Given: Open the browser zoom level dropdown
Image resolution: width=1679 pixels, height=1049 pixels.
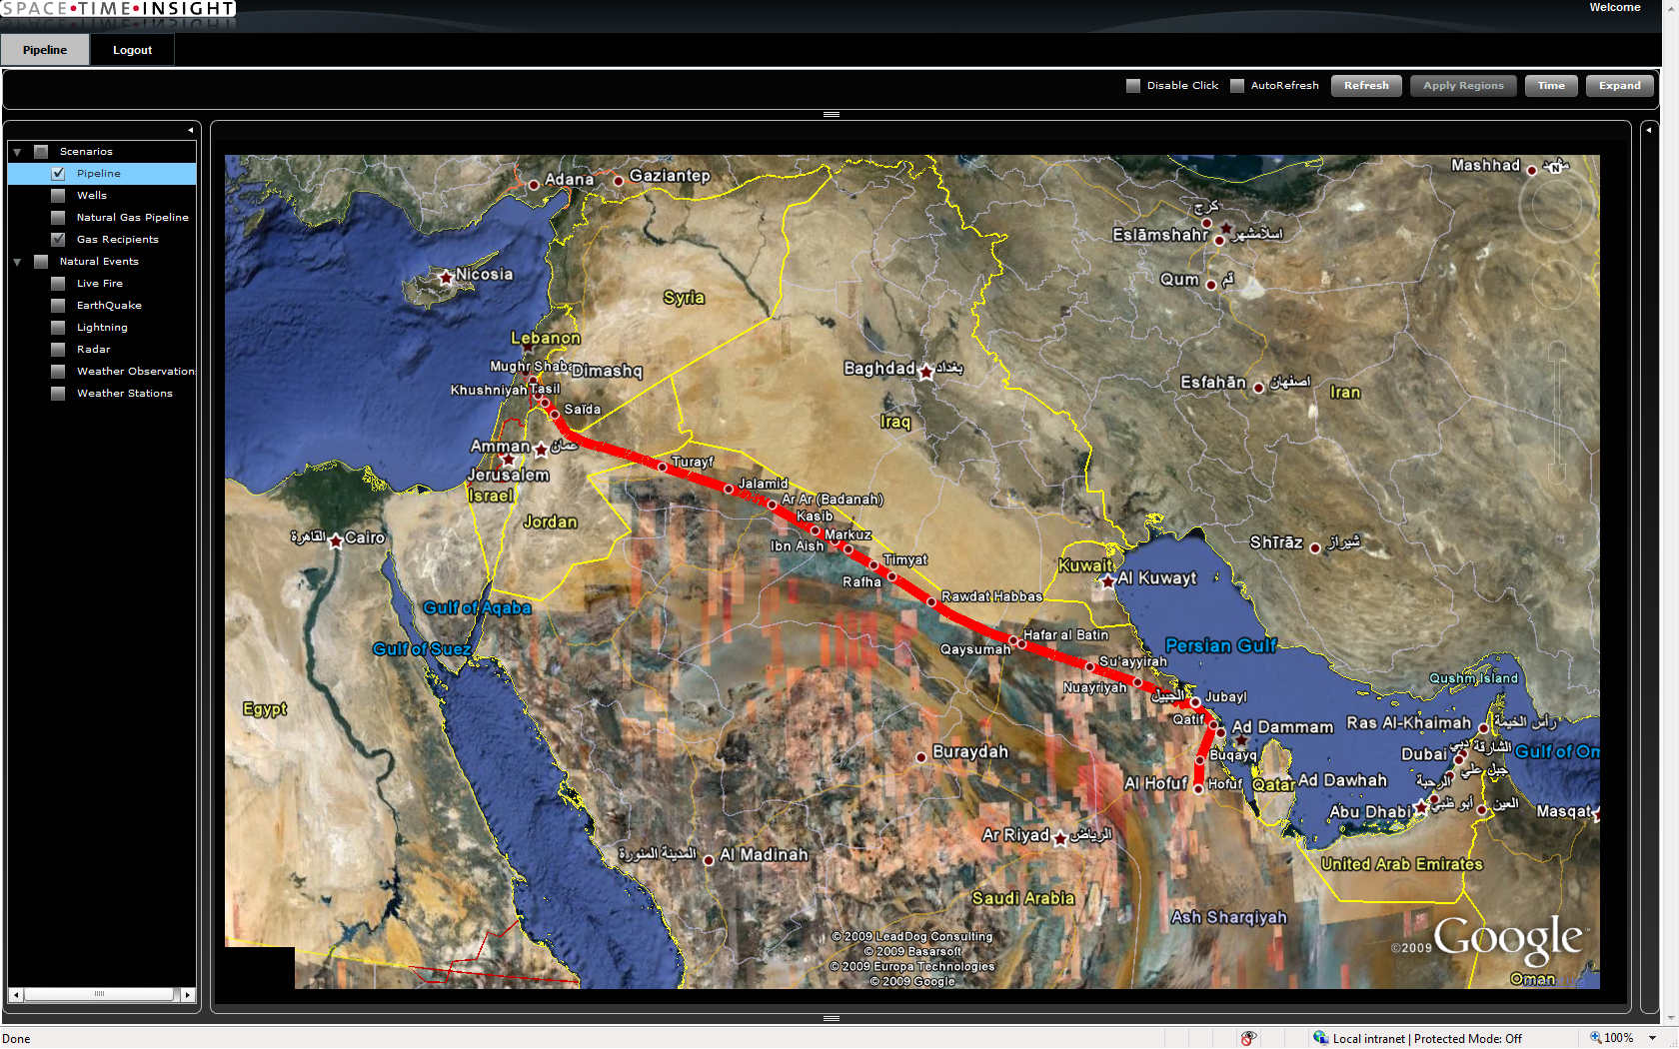Looking at the screenshot, I should click(x=1653, y=1038).
